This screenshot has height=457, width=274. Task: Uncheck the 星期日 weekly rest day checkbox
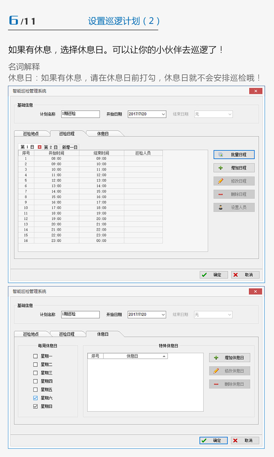click(x=35, y=407)
